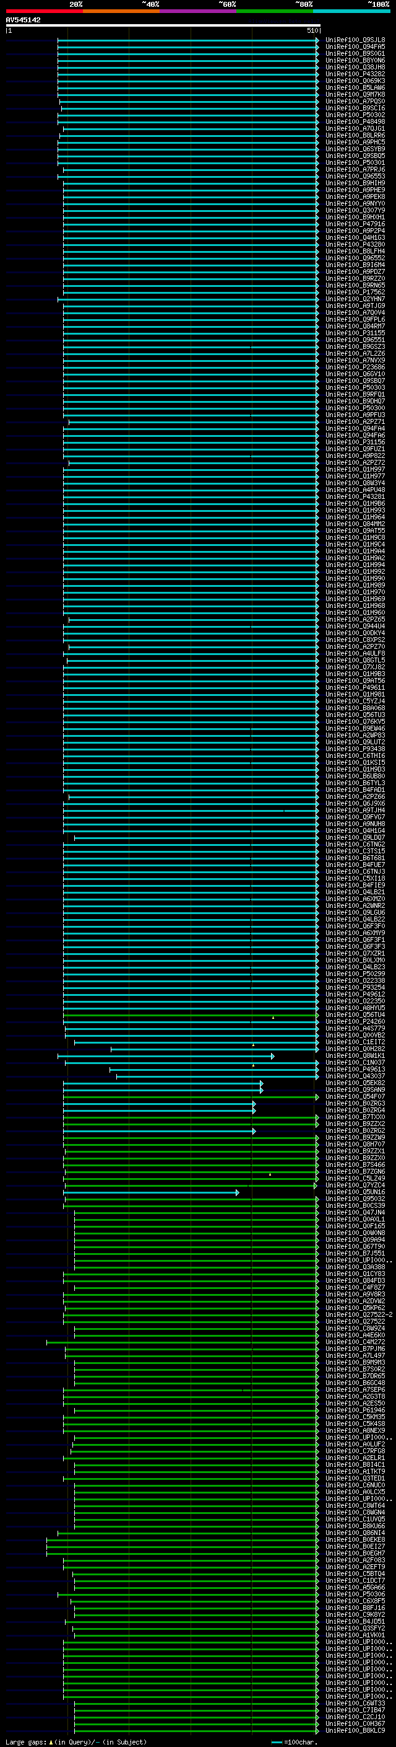
Task: Select hit label UniRef100_P43281
Action: [x=355, y=496]
